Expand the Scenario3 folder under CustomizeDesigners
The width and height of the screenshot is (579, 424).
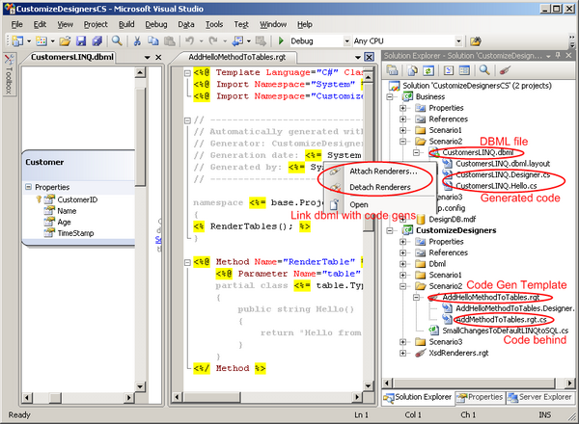click(402, 342)
